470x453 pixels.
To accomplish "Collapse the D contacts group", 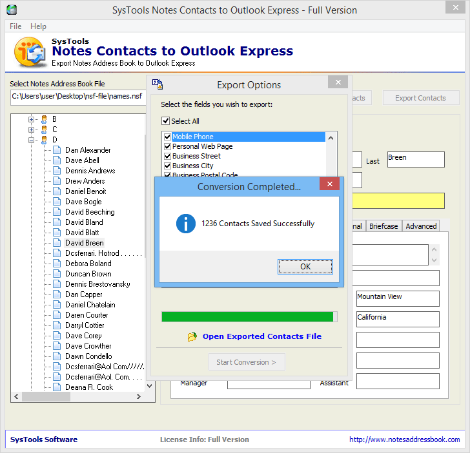I will point(31,140).
